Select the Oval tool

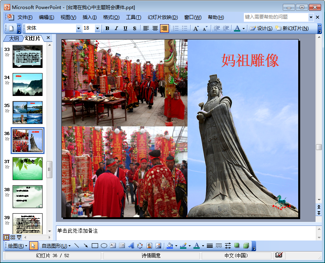point(104,246)
